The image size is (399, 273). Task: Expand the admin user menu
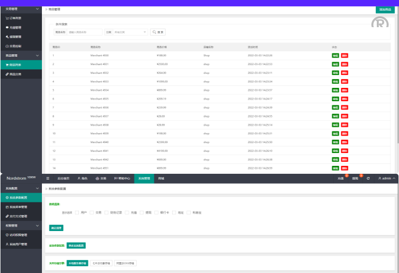[387, 178]
